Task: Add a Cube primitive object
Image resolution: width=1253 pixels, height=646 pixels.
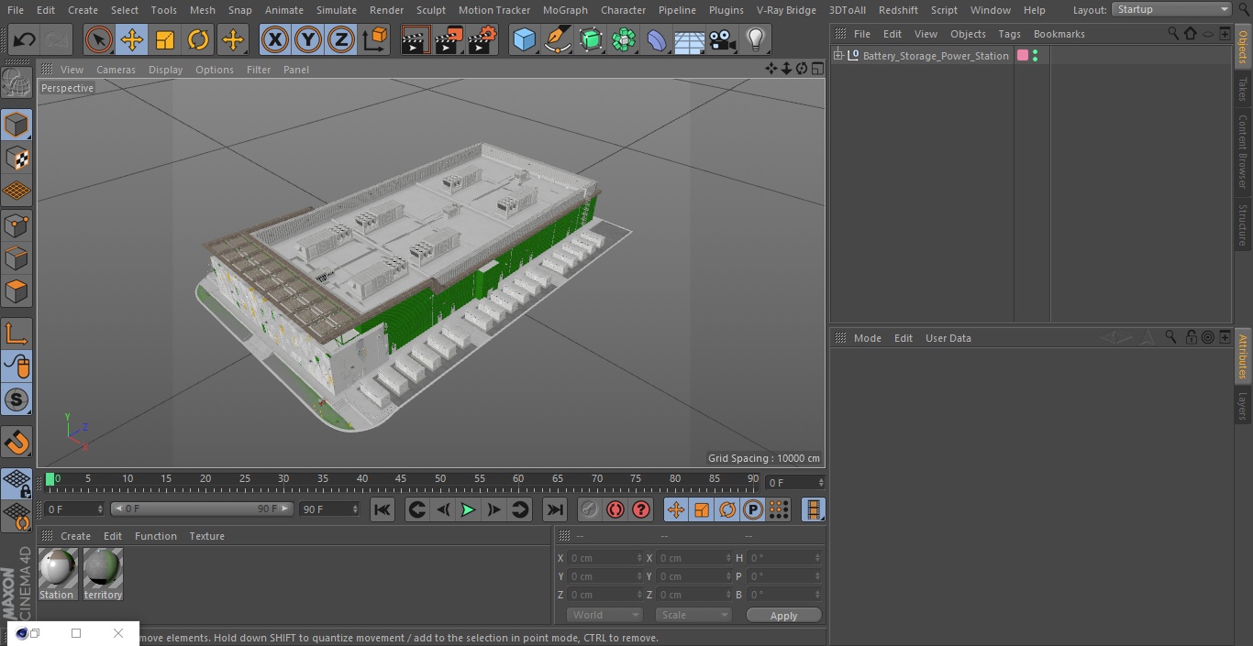Action: (524, 40)
